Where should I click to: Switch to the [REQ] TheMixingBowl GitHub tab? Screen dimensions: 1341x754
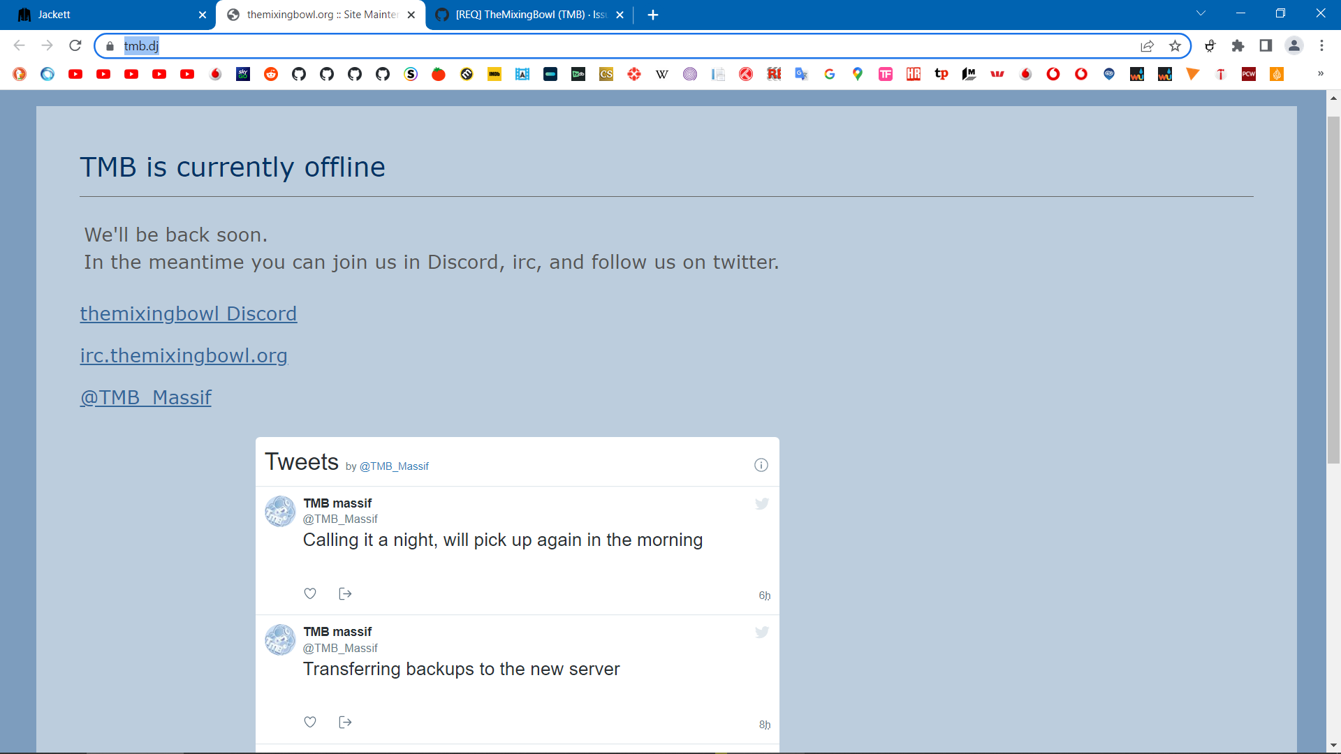coord(524,15)
